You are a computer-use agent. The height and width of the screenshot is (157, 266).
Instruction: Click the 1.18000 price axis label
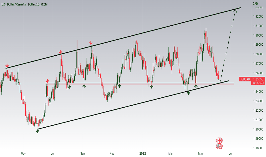(x=258, y=148)
